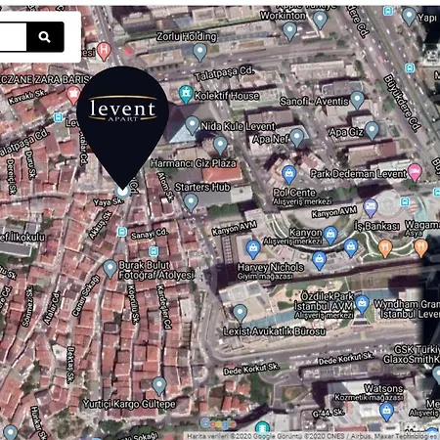
Task: Click the Dede Korkut Sk. label near Lexist
Action: coord(251,369)
